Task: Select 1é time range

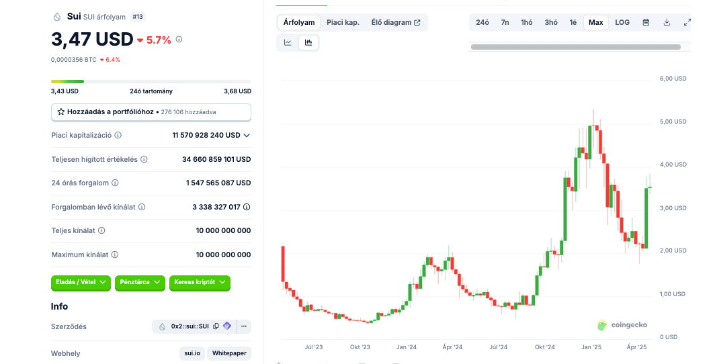Action: (573, 22)
